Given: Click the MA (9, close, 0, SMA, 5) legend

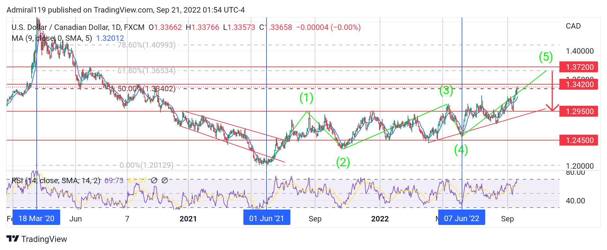Looking at the screenshot, I should [52, 38].
